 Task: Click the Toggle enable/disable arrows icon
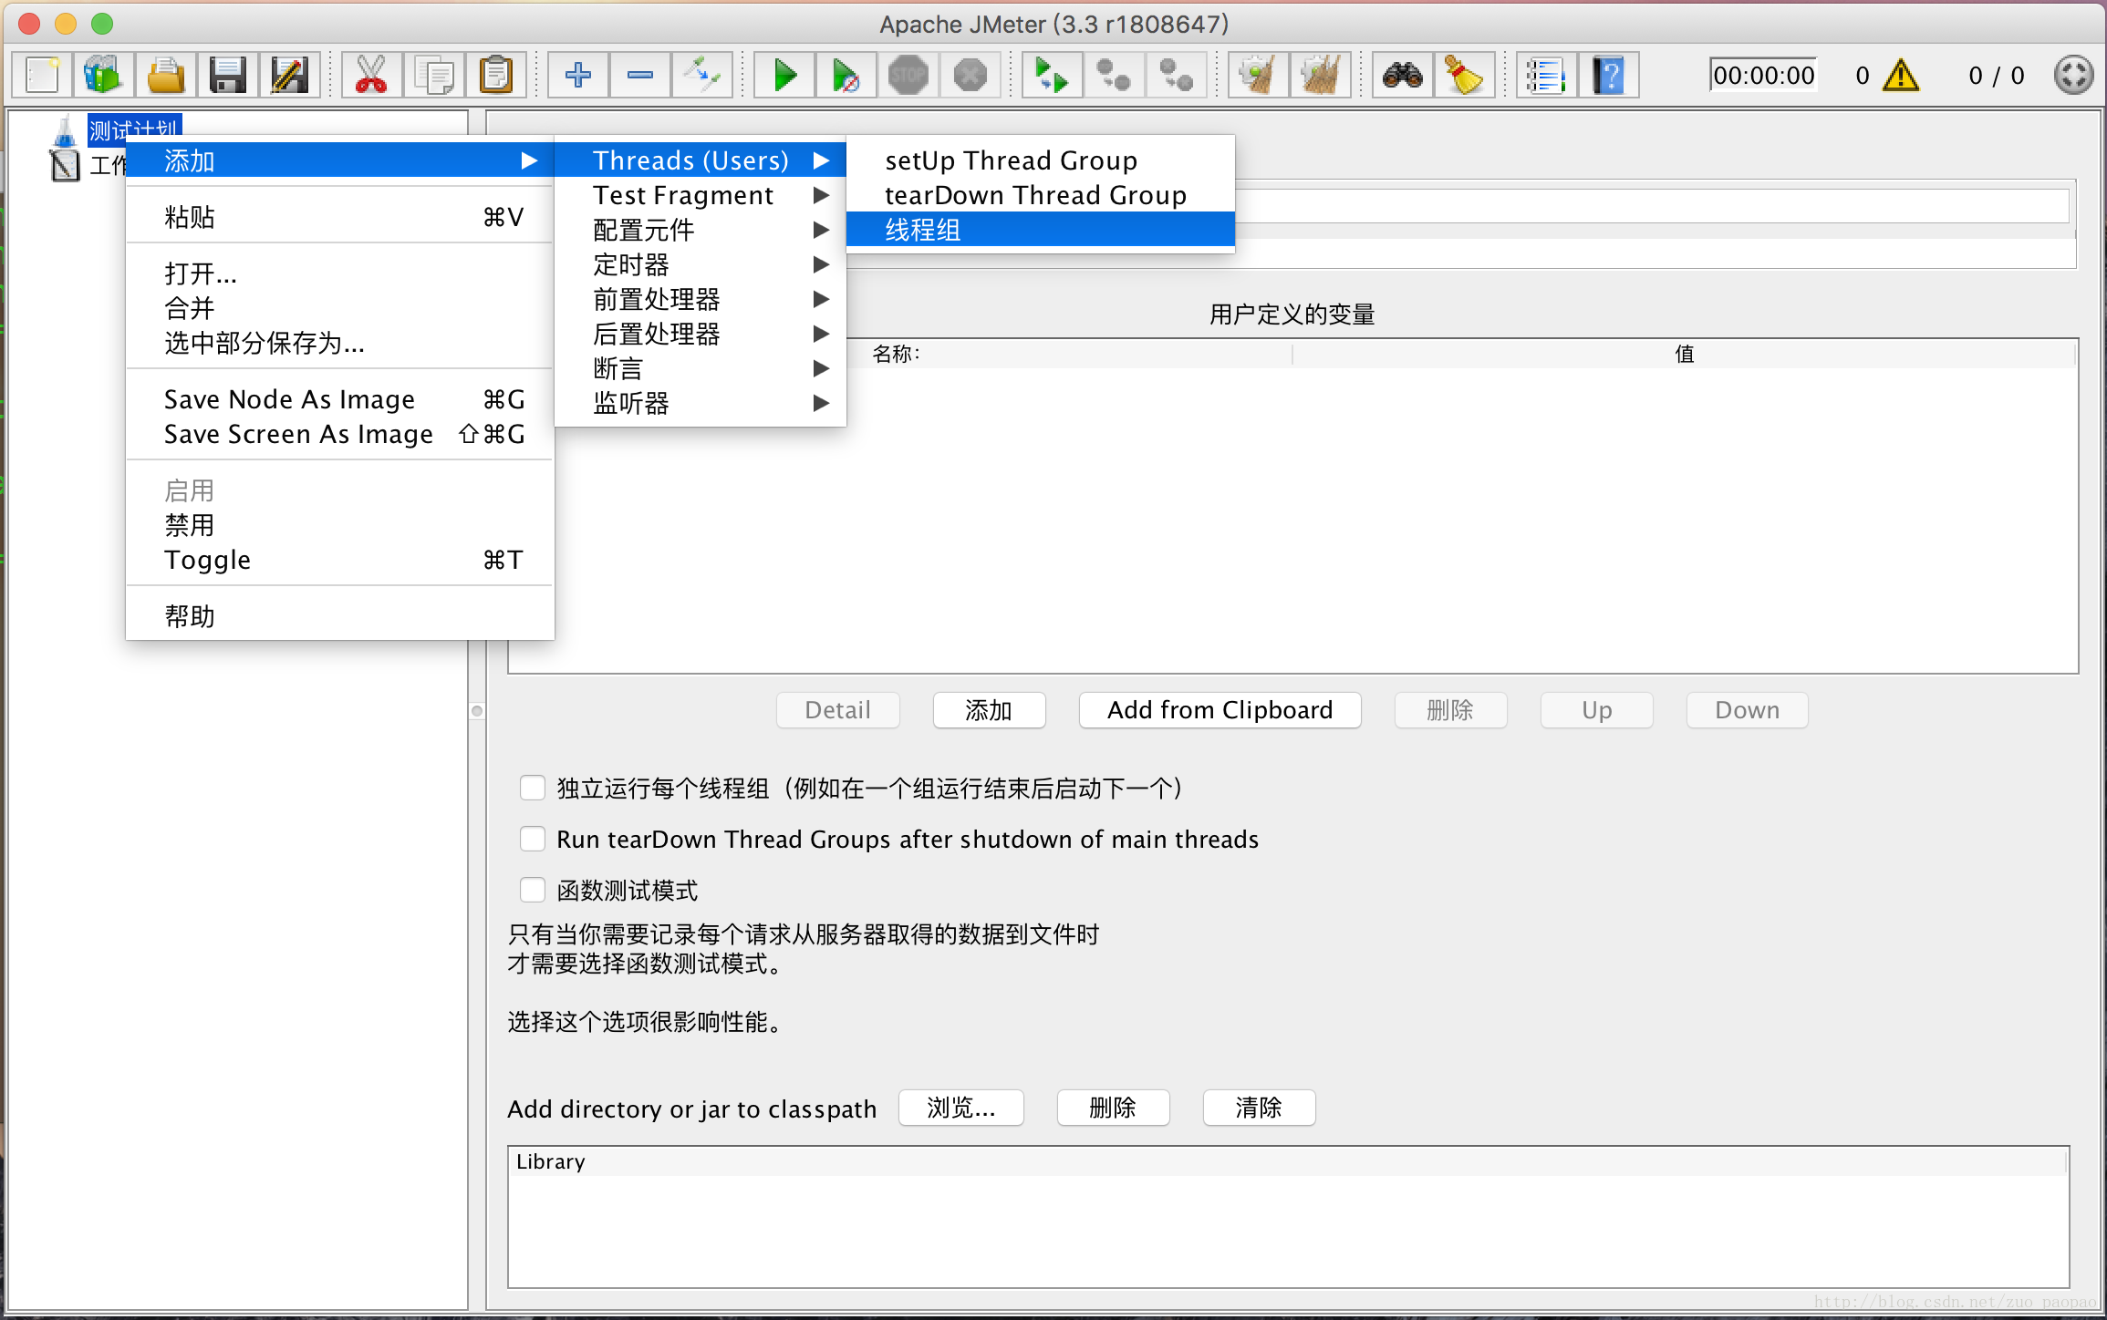[x=702, y=75]
